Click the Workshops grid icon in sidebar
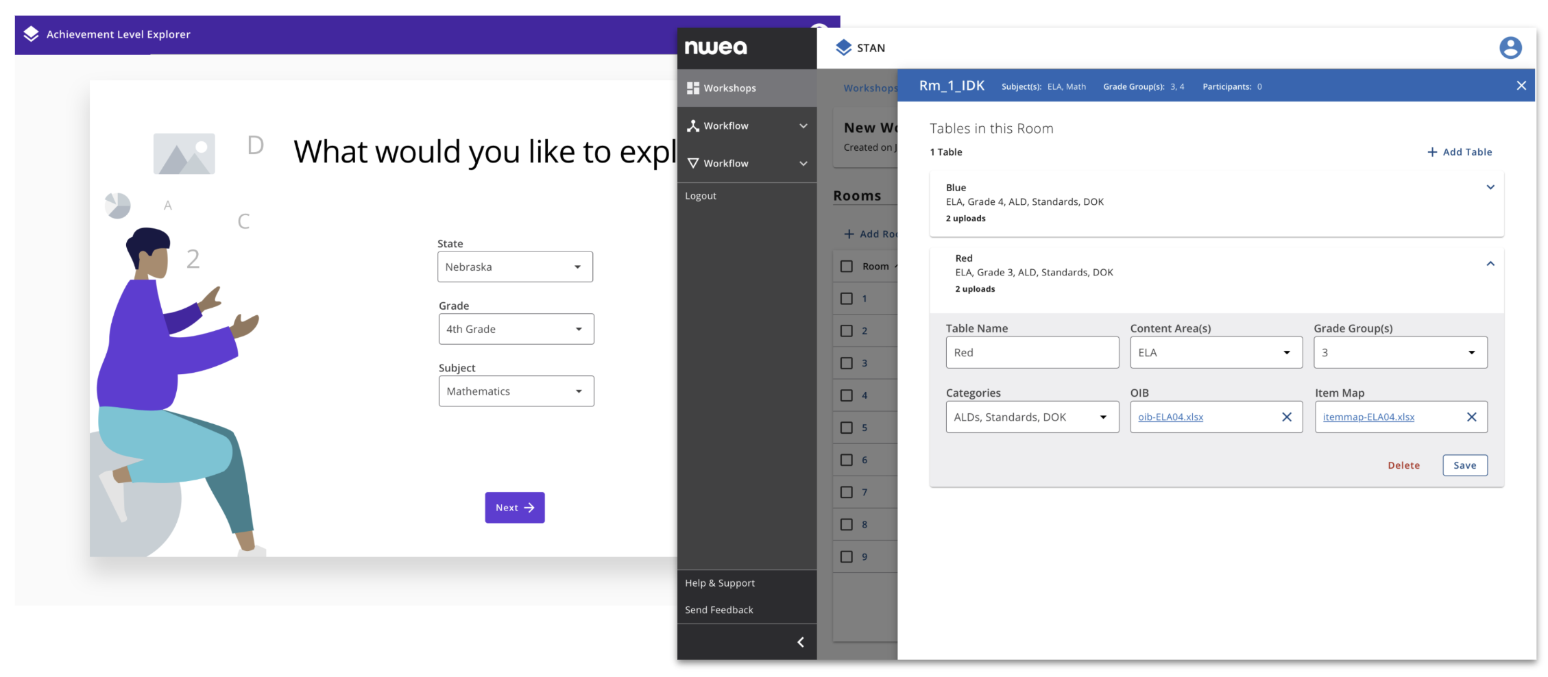This screenshot has height=677, width=1548. click(x=693, y=88)
